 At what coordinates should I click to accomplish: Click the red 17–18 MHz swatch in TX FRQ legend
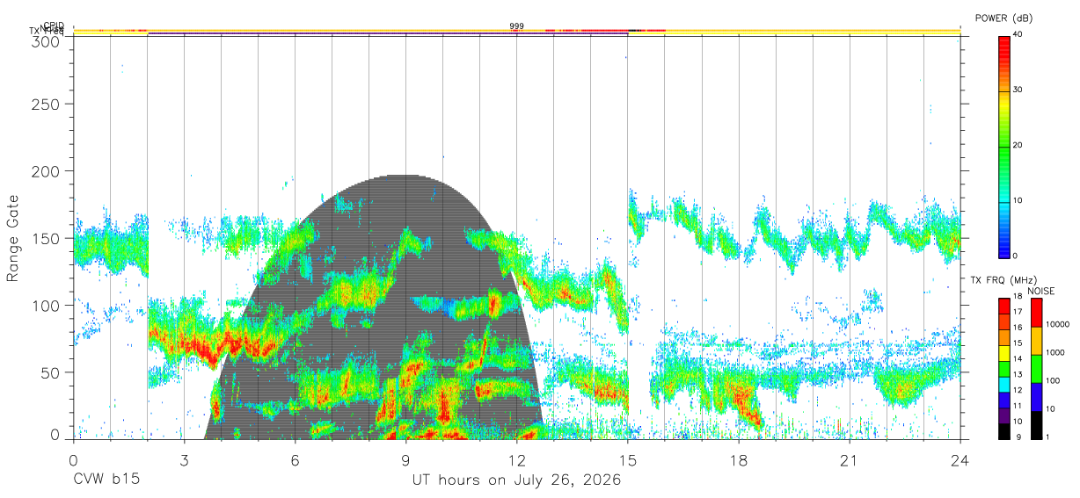(x=1003, y=304)
